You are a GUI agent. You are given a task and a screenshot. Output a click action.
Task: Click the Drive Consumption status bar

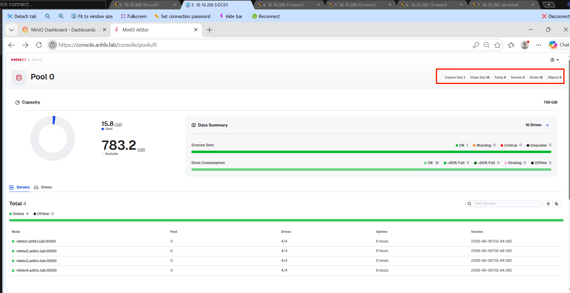tap(371, 170)
